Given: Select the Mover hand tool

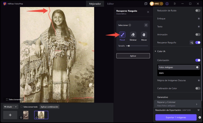Looking at the screenshot, I should click(x=144, y=35).
